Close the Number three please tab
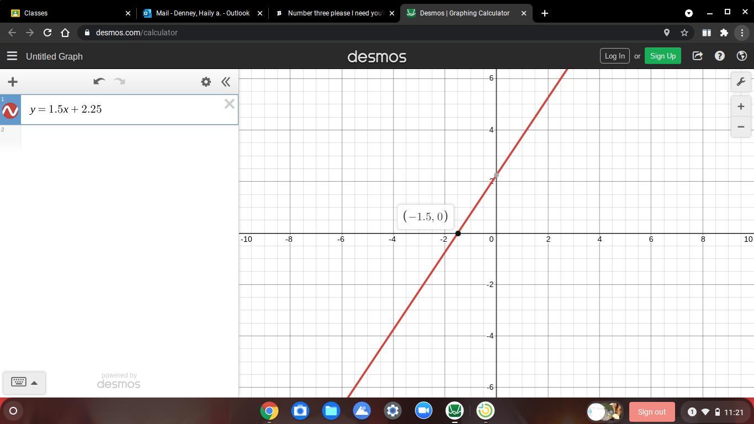This screenshot has height=424, width=754. pos(392,13)
